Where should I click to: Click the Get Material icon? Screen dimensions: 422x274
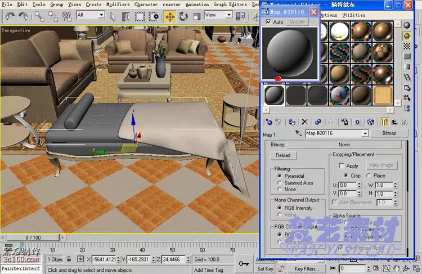(268, 122)
